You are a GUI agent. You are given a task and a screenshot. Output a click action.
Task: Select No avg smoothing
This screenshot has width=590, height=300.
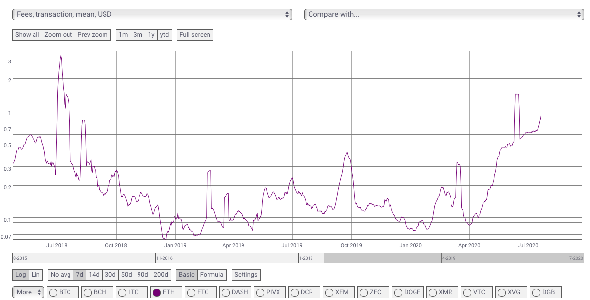(x=61, y=275)
